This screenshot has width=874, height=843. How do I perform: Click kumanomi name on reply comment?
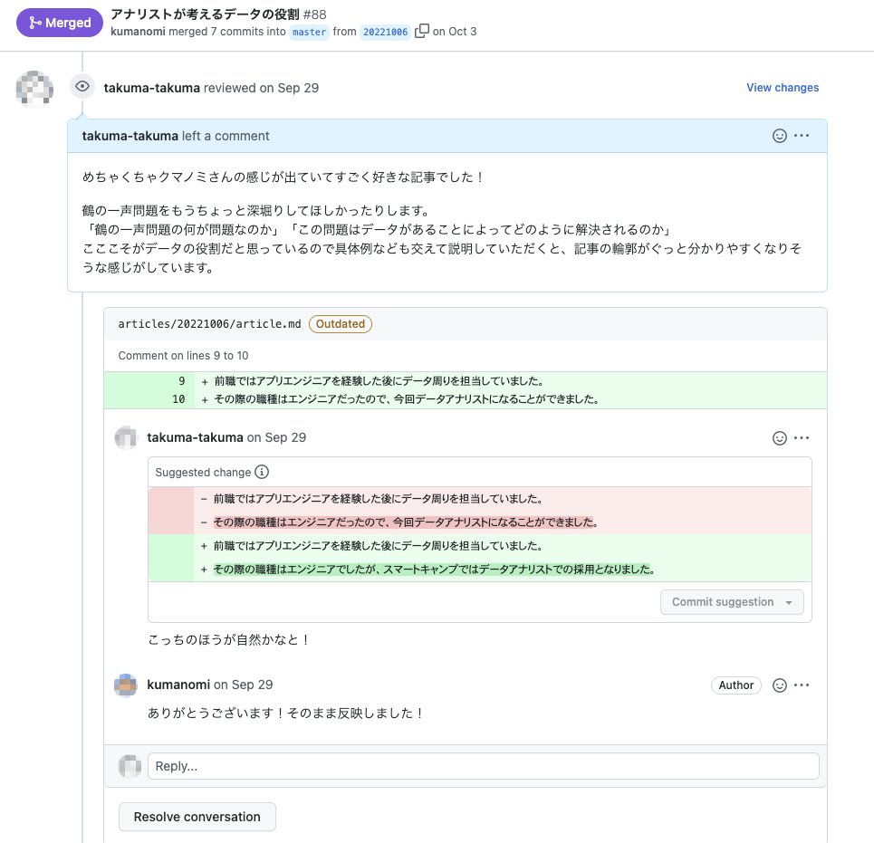[x=178, y=685]
